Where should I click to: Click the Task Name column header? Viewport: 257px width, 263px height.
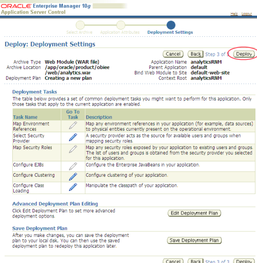tap(25, 117)
